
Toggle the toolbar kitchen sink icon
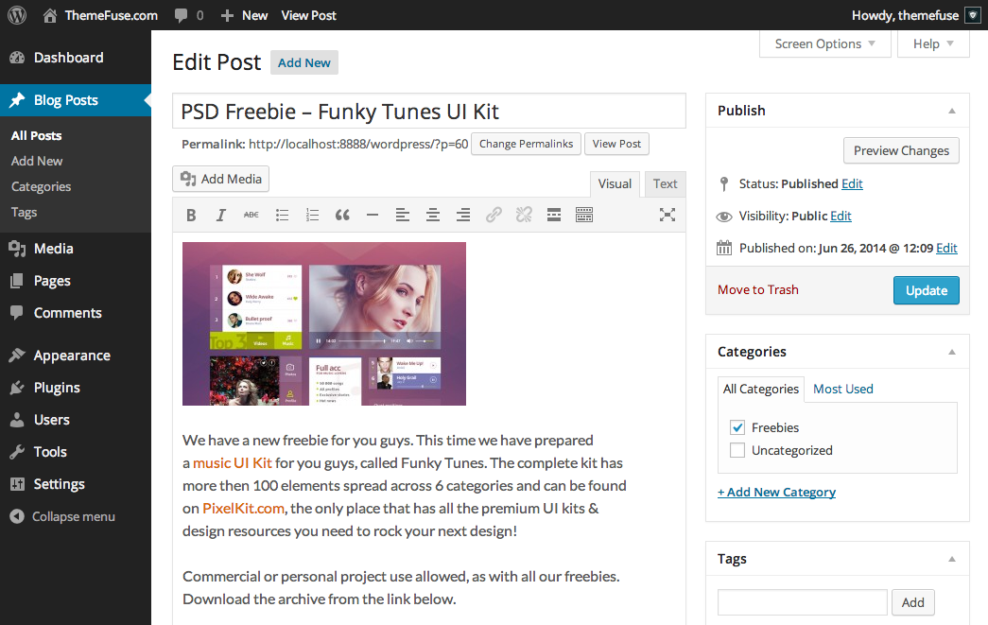point(584,216)
